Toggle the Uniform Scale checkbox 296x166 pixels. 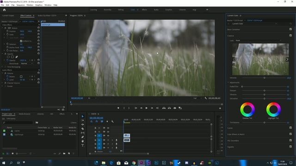(21, 41)
